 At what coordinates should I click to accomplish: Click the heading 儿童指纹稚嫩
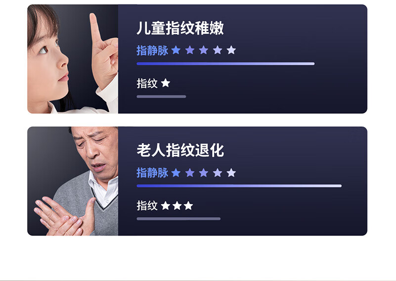point(180,28)
